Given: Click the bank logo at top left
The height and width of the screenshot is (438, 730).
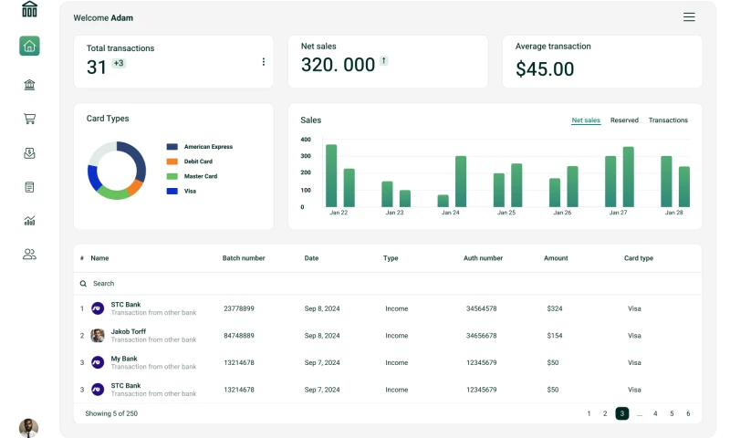Looking at the screenshot, I should click(x=29, y=10).
